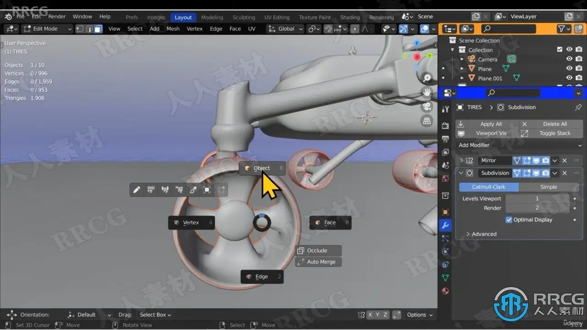Open the View Layer properties tab
The height and width of the screenshot is (330, 587).
pos(445,152)
